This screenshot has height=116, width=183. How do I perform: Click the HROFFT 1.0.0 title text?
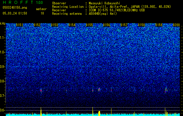click(23, 2)
